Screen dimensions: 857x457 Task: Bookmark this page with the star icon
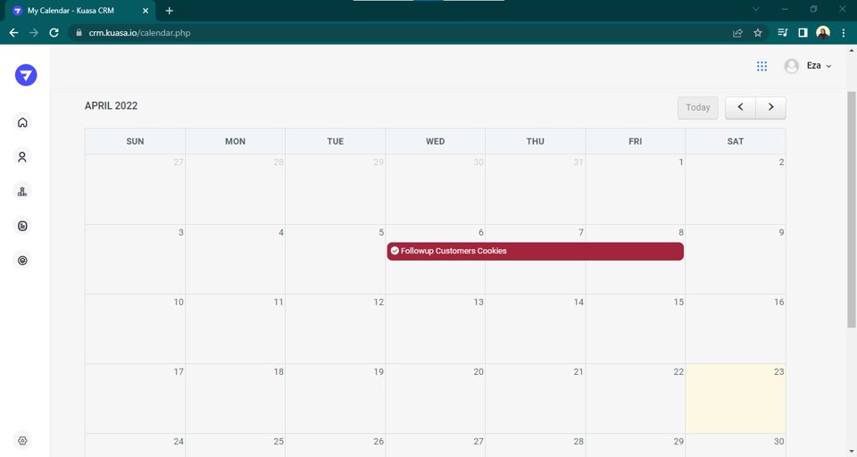pyautogui.click(x=758, y=33)
